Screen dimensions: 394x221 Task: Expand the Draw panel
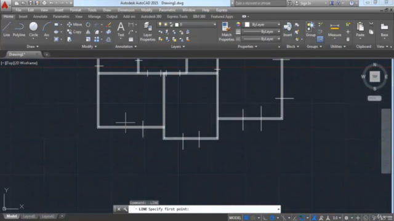33,47
